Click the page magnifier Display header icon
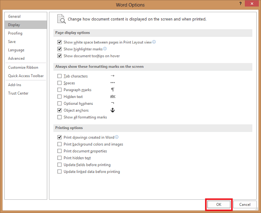Image resolution: width=261 pixels, height=213 pixels. pyautogui.click(x=62, y=19)
